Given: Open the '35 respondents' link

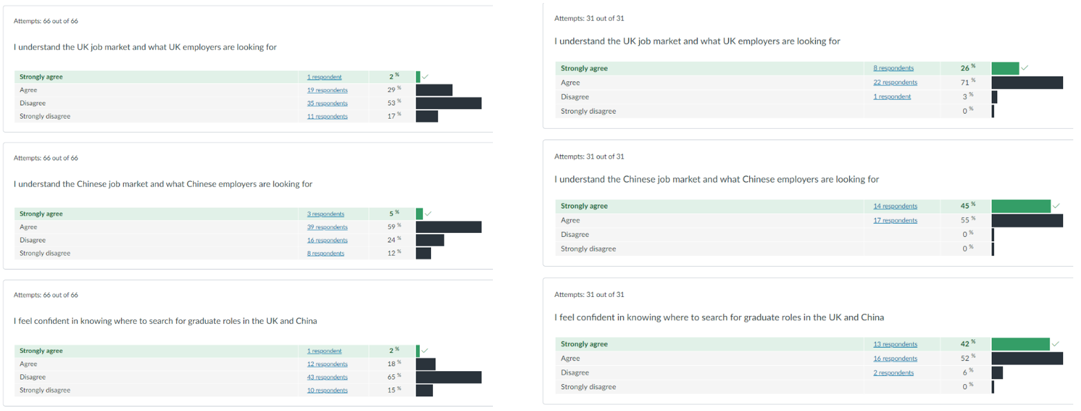Looking at the screenshot, I should click(x=327, y=103).
